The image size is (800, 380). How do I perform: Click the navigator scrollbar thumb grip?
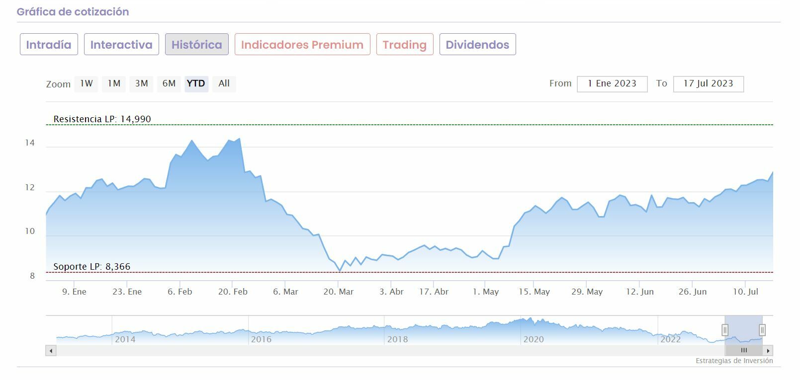tap(744, 351)
